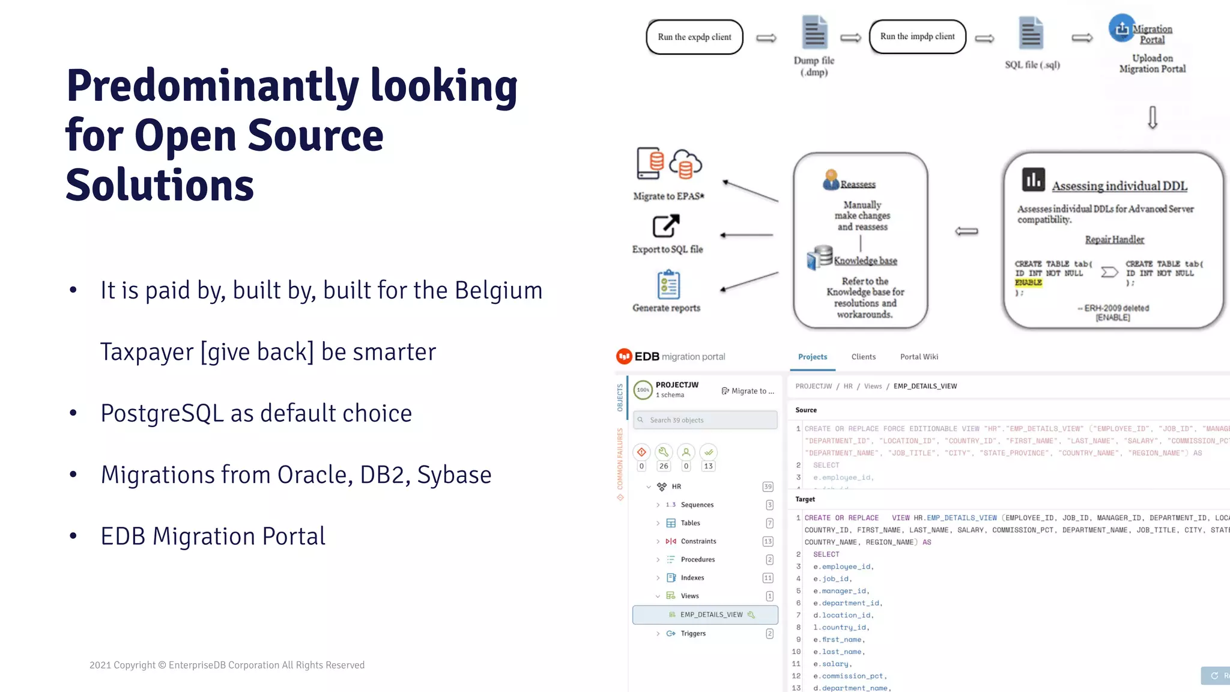1230x692 pixels.
Task: Toggle the passed objects double-check filter
Action: pyautogui.click(x=709, y=452)
